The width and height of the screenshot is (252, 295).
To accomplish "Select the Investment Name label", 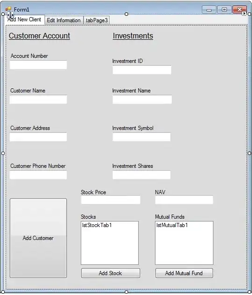I will click(132, 91).
